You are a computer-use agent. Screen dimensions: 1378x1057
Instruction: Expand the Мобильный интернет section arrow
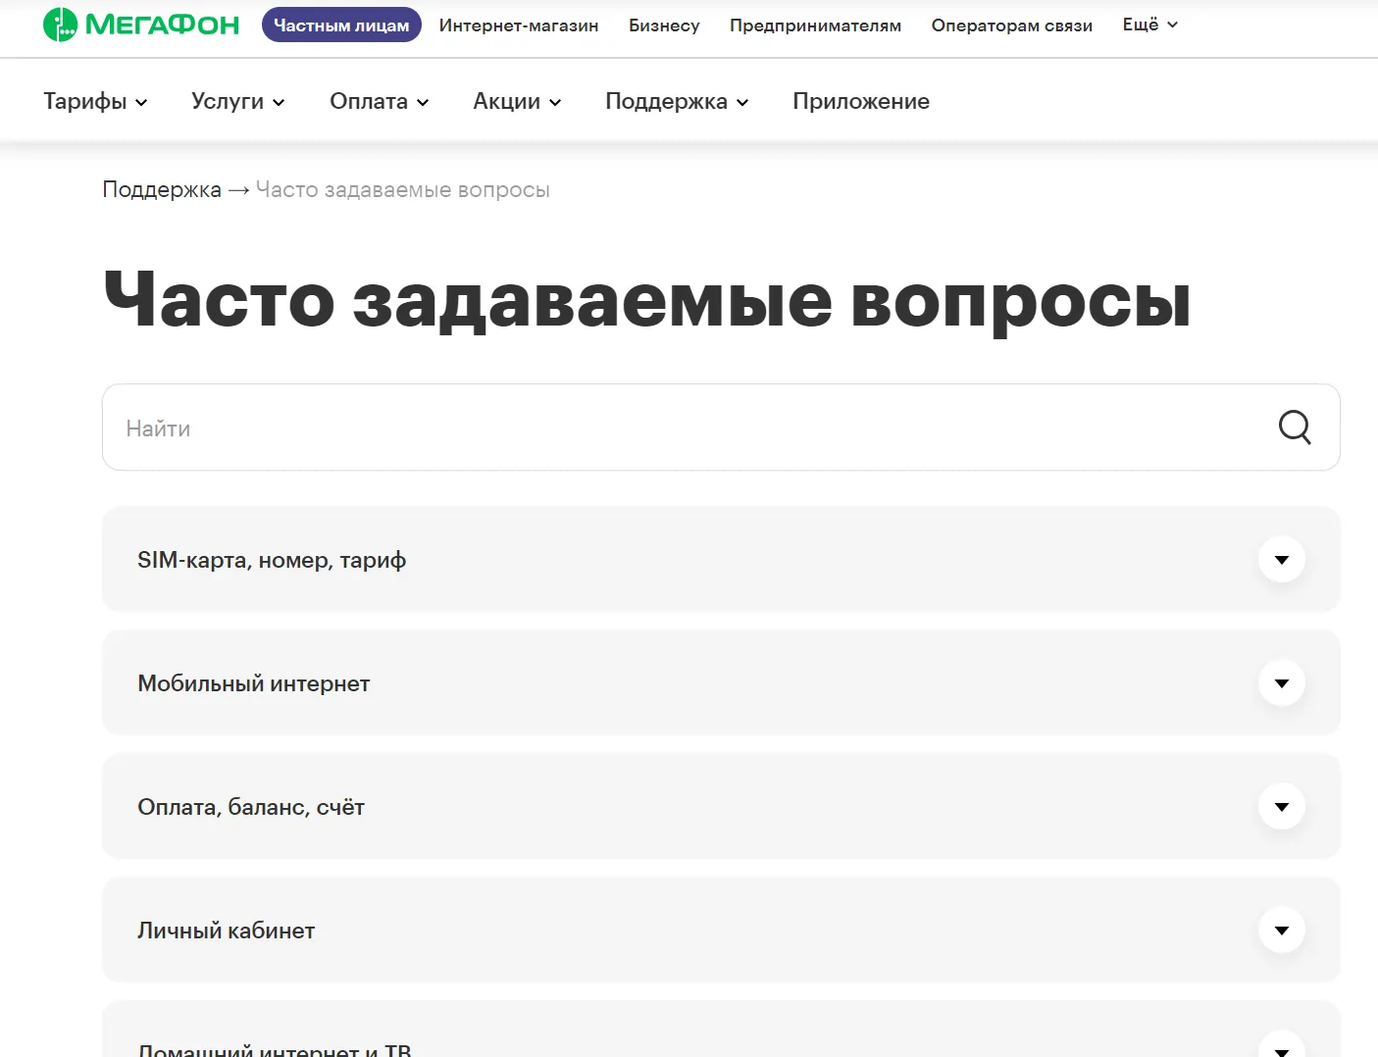coord(1281,683)
